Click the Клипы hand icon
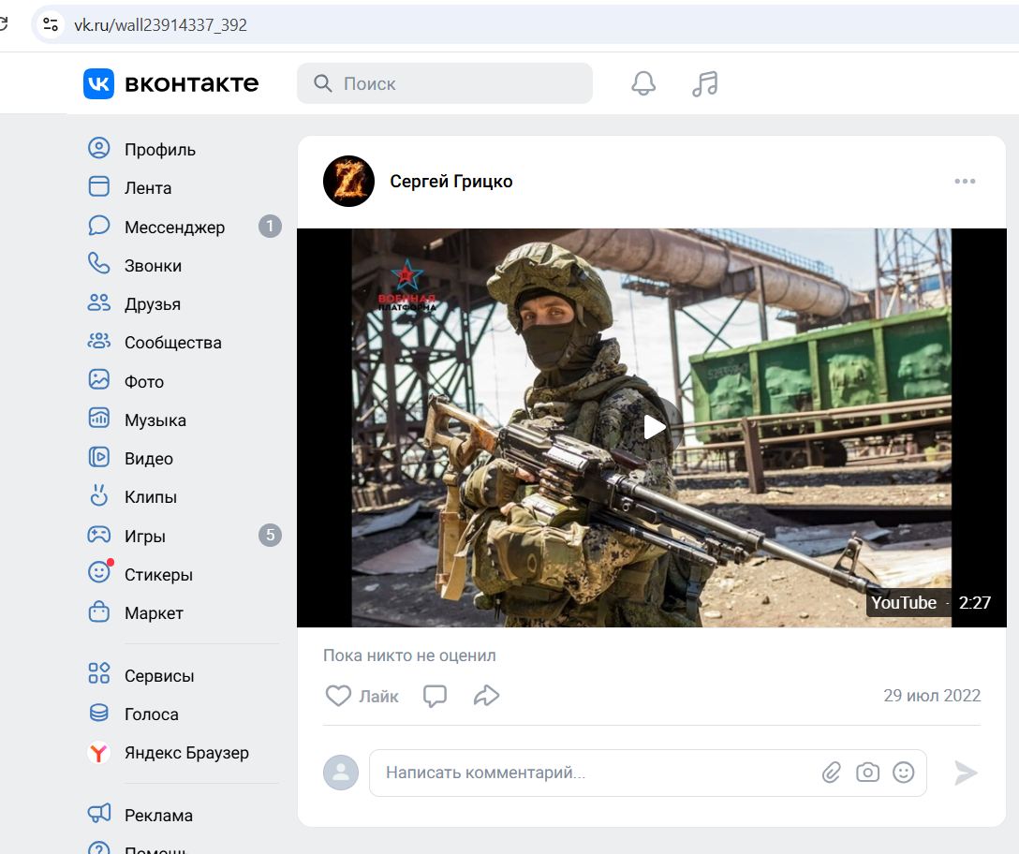This screenshot has height=854, width=1019. click(x=98, y=495)
